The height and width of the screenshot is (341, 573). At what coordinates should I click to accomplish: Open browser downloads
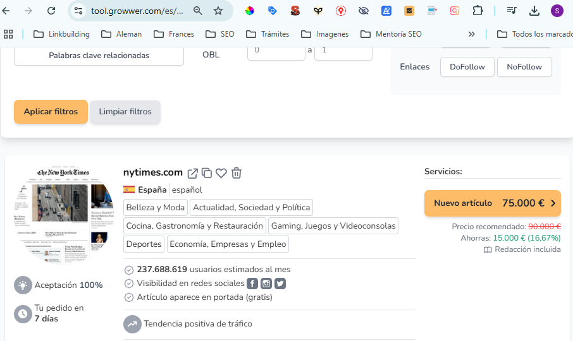(534, 11)
